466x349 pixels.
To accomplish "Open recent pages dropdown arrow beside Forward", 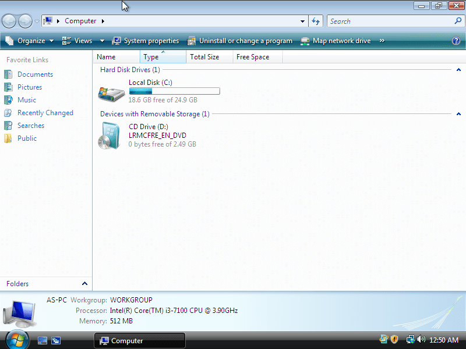I will tap(37, 22).
